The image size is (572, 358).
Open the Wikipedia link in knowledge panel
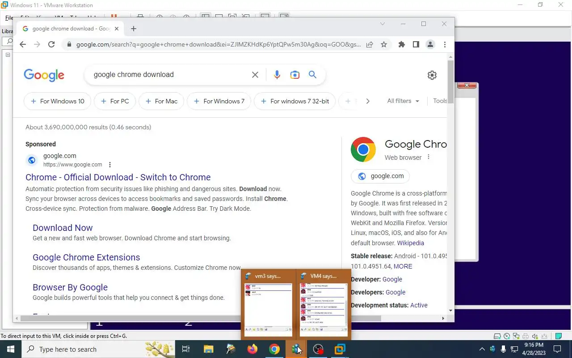[410, 243]
